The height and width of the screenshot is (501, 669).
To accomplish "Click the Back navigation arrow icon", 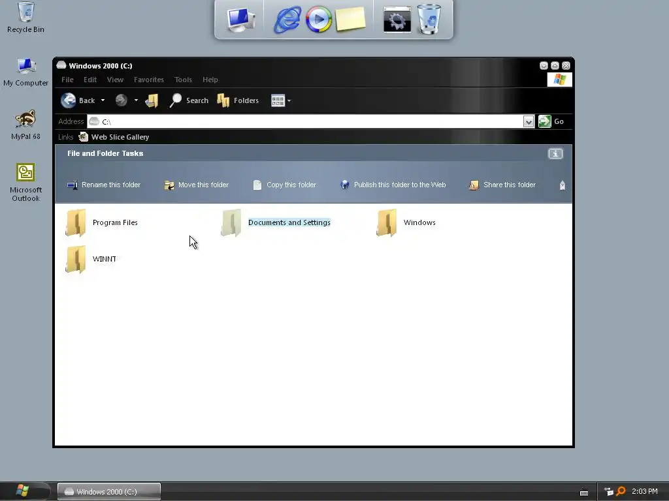I will click(x=68, y=100).
